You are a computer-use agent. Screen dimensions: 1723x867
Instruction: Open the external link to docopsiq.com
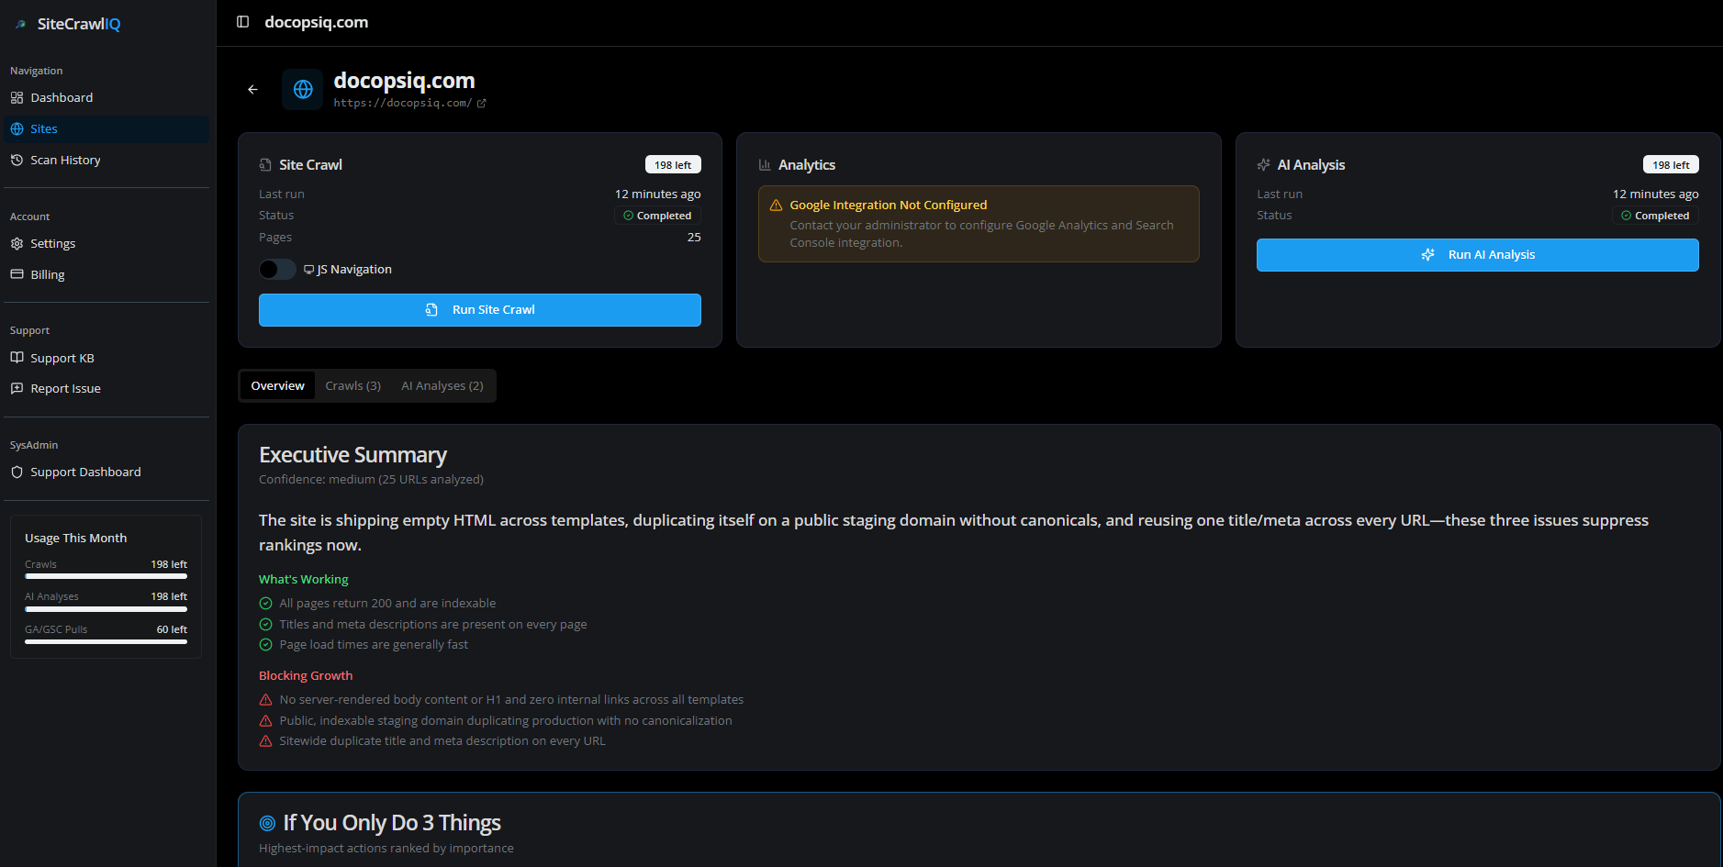(482, 103)
